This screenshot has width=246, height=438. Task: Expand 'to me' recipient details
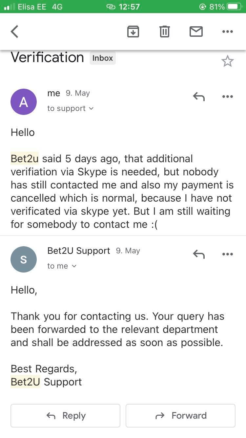coord(62,266)
